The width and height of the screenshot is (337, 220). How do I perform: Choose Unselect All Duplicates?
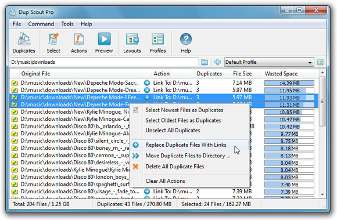point(173,130)
